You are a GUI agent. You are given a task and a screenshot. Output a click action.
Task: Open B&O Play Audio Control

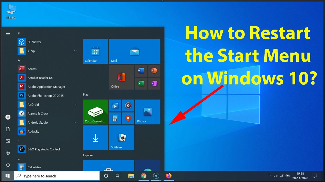[47, 149]
